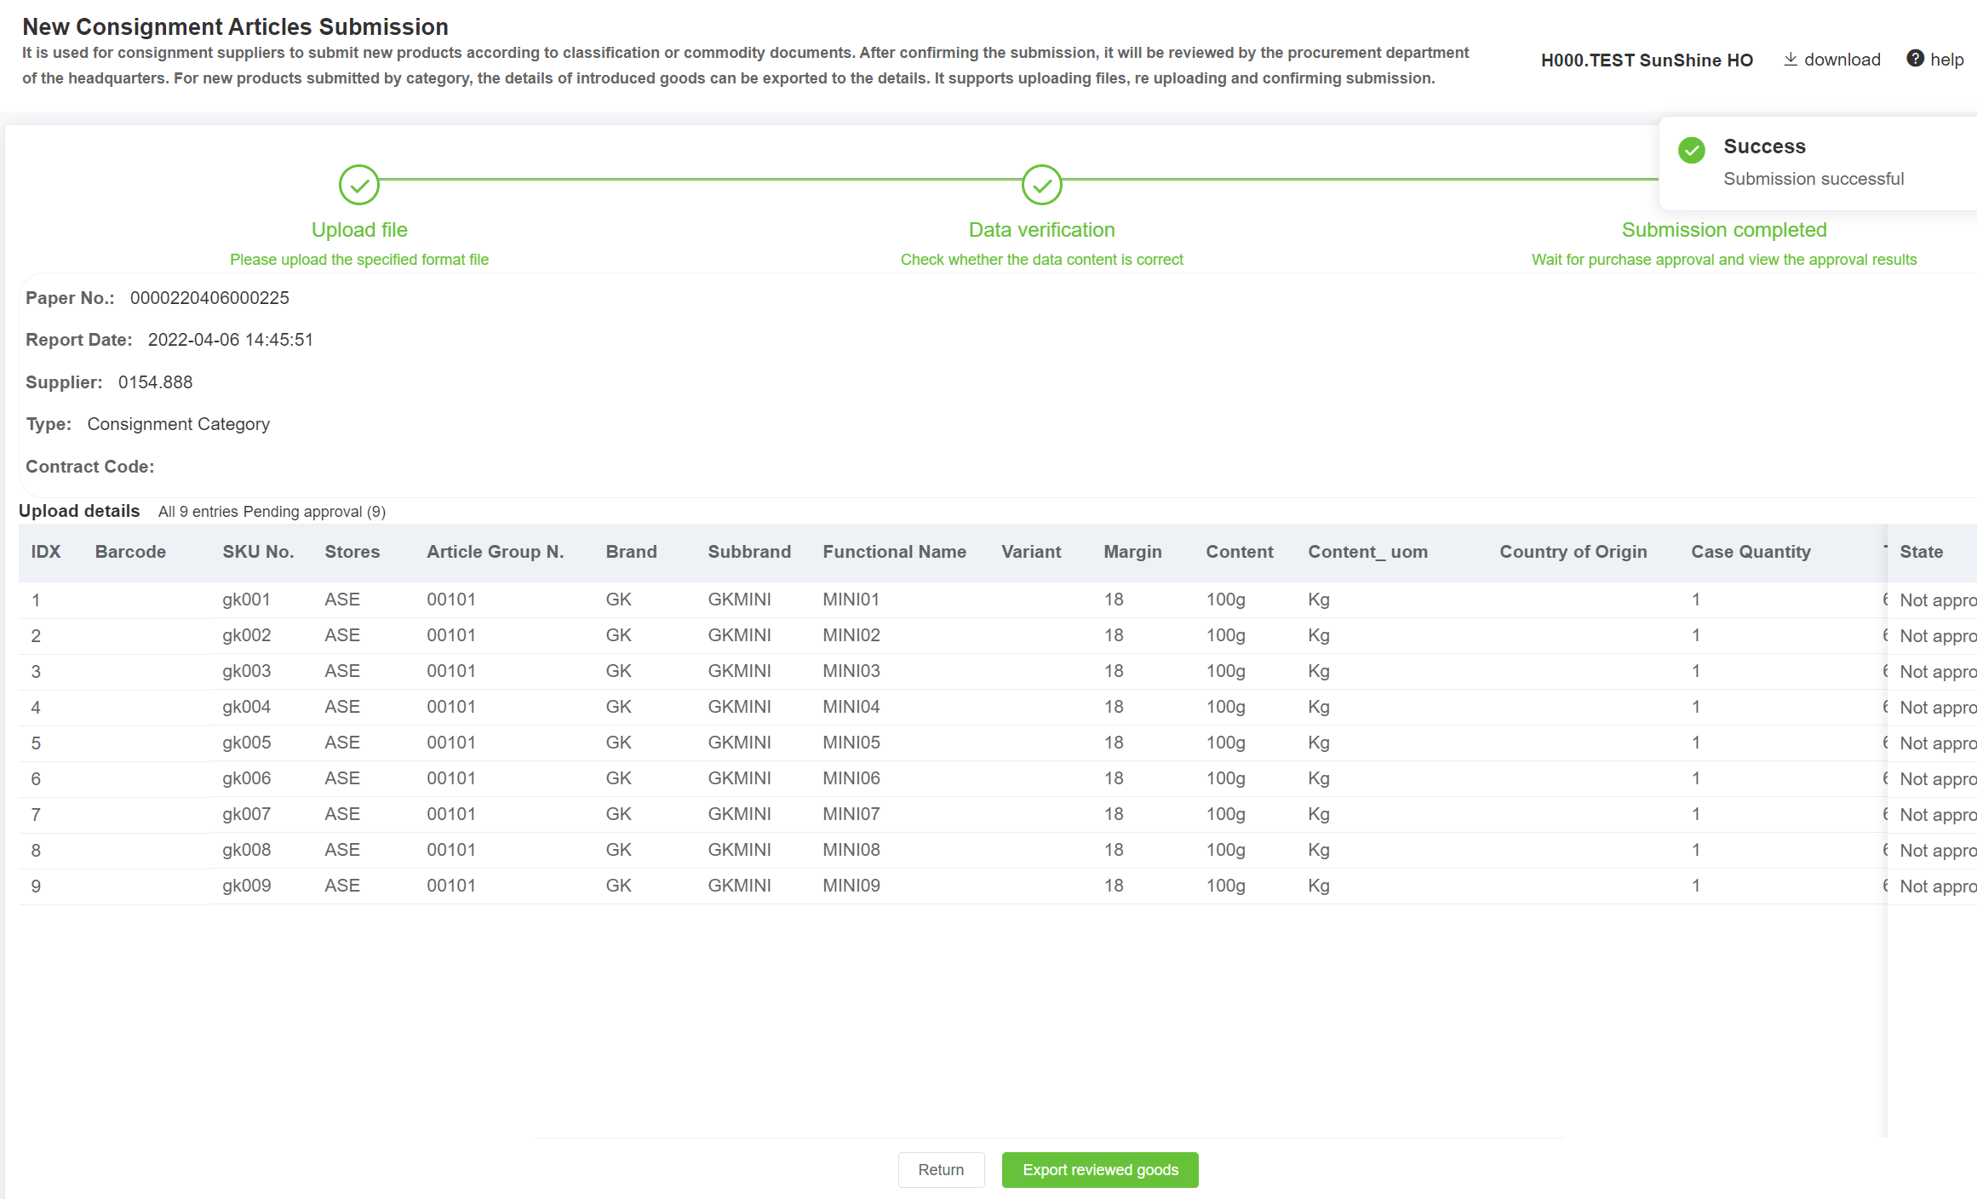
Task: Click the gk009 SKU cell
Action: [246, 886]
